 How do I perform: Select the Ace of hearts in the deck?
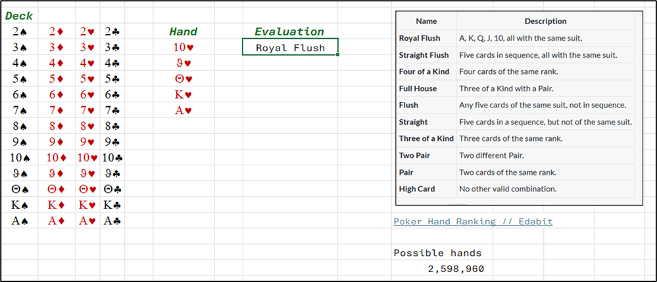pos(88,221)
